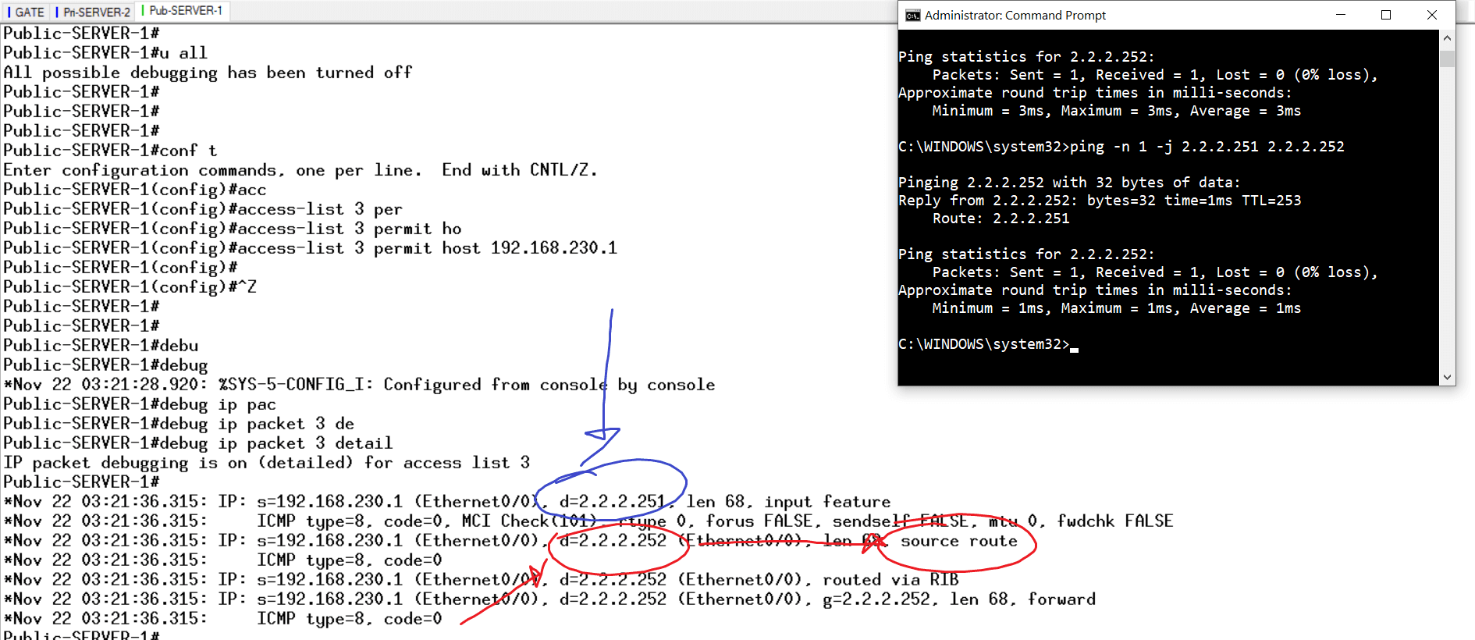
Task: Click the 'Enter configuration commands, one per line' message
Action: pyautogui.click(x=300, y=170)
